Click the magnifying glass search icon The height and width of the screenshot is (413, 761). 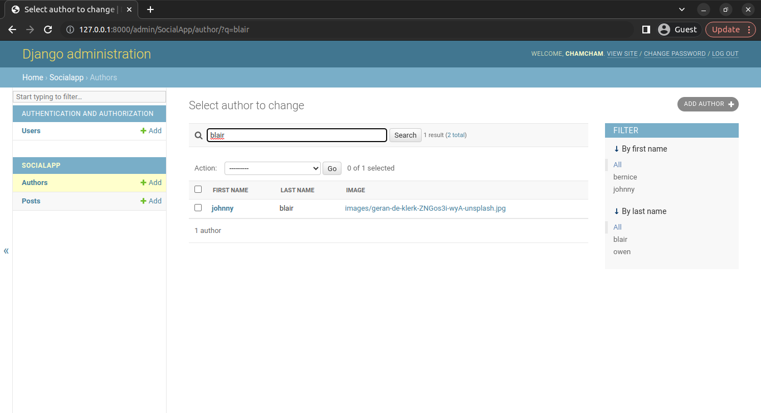(x=198, y=135)
